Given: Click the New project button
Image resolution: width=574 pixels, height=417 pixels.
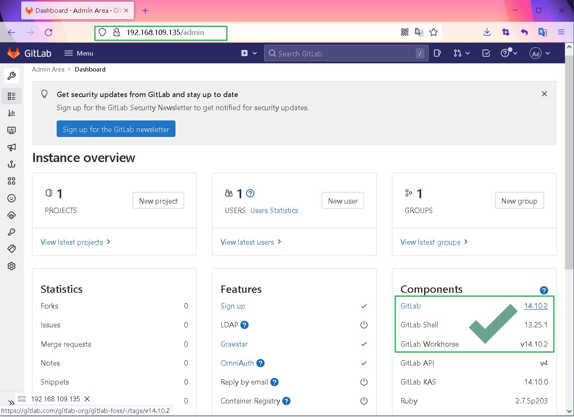Looking at the screenshot, I should [158, 201].
